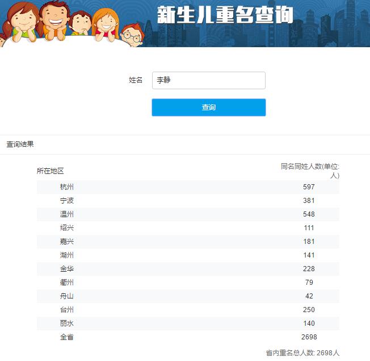The height and width of the screenshot is (361, 370).
Task: Select the 全省 total row label
Action: [67, 337]
